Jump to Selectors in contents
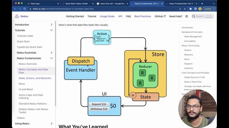This screenshot has width=229, height=128. [189, 68]
